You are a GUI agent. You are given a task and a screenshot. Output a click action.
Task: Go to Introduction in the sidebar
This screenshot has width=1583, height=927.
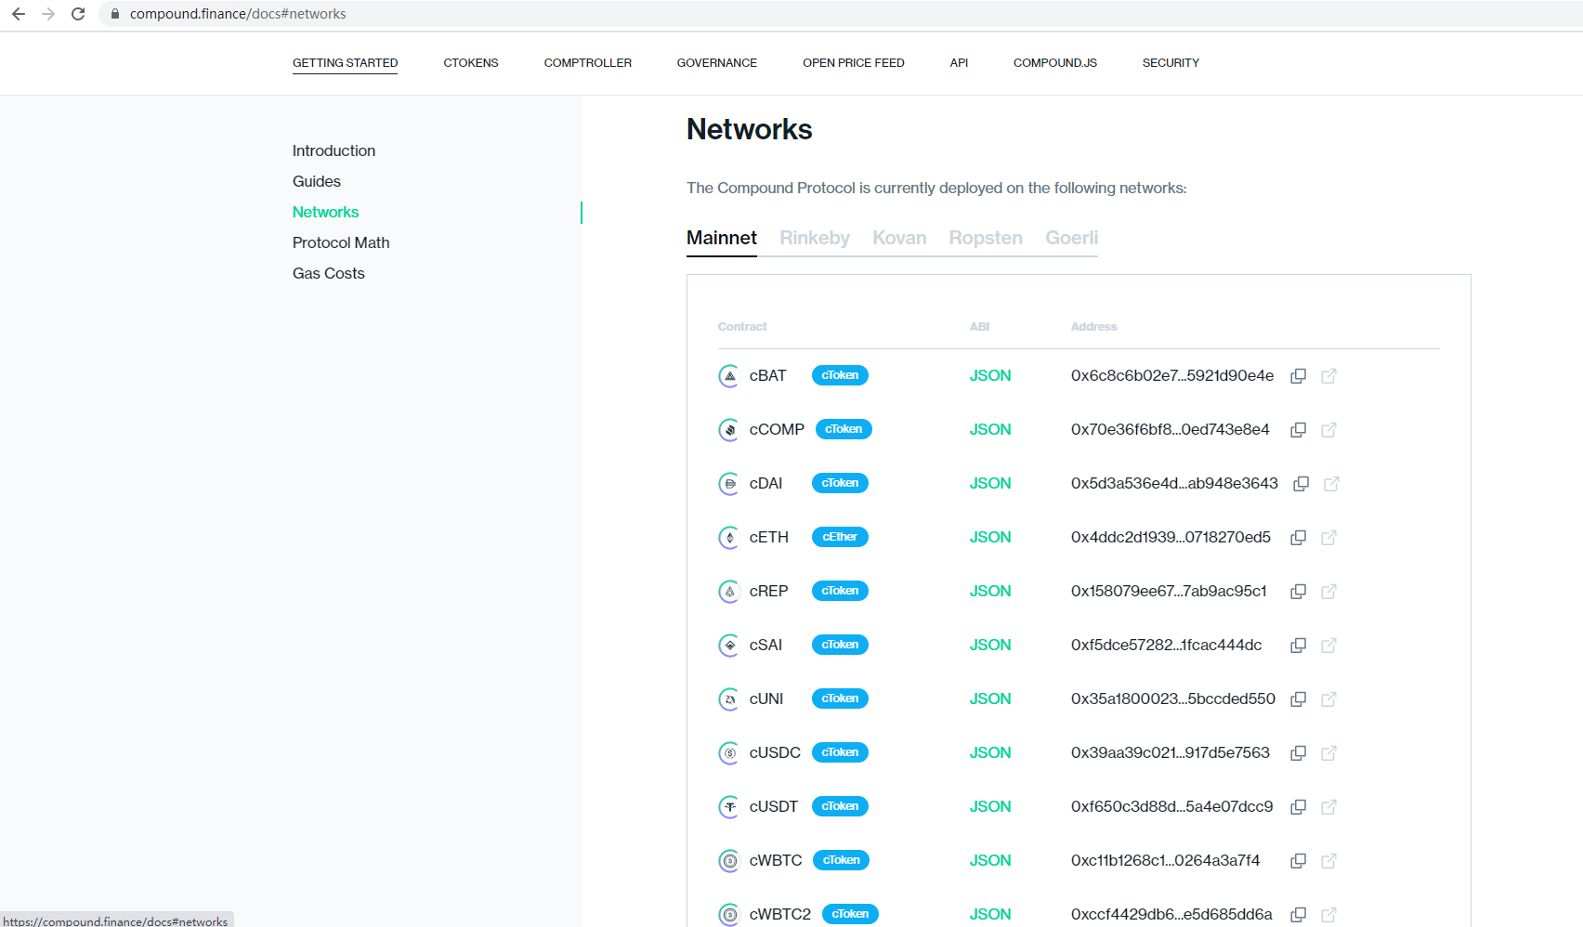coord(334,150)
